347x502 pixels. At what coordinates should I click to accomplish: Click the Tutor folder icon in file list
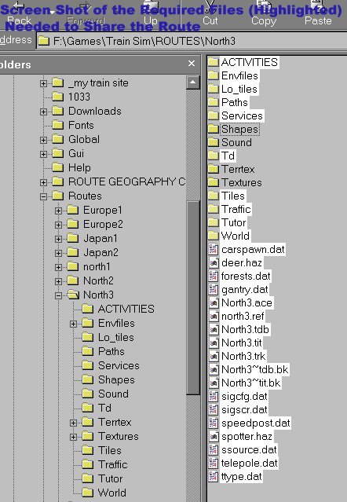213,222
